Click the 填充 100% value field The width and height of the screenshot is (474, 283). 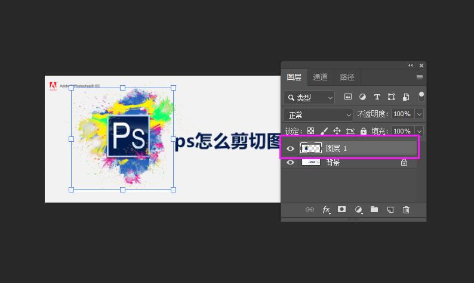click(x=402, y=131)
